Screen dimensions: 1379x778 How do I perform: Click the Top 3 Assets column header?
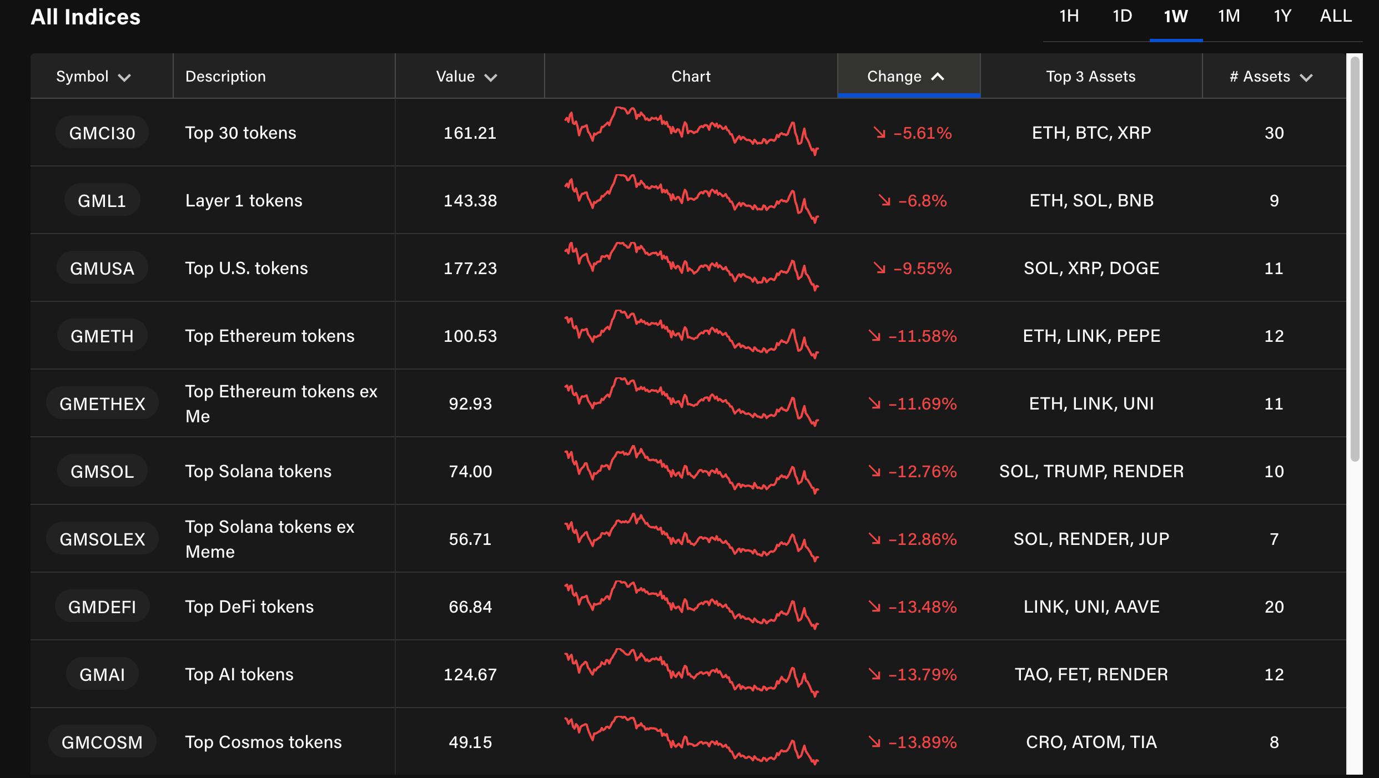[1090, 77]
